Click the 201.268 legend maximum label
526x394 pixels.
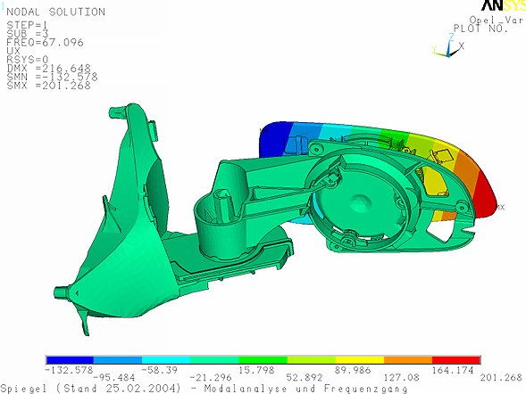pyautogui.click(x=501, y=378)
